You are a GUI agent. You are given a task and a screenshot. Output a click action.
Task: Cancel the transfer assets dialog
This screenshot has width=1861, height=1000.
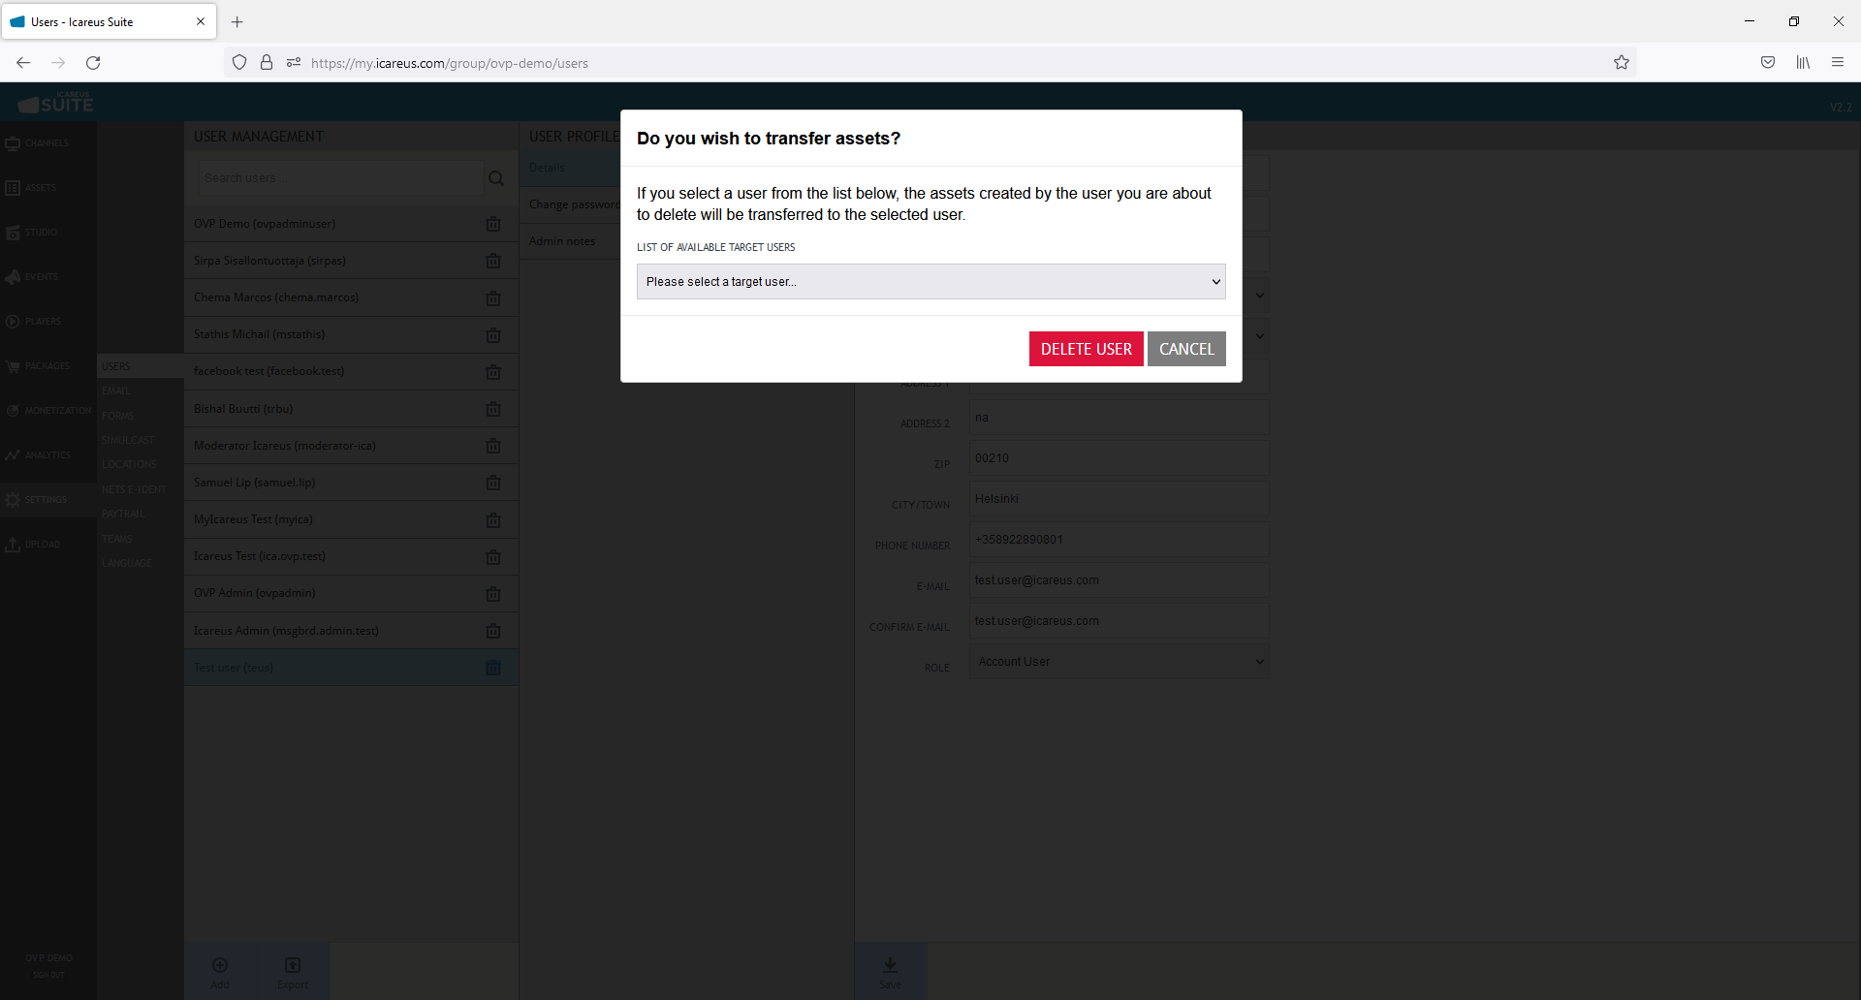click(1186, 349)
